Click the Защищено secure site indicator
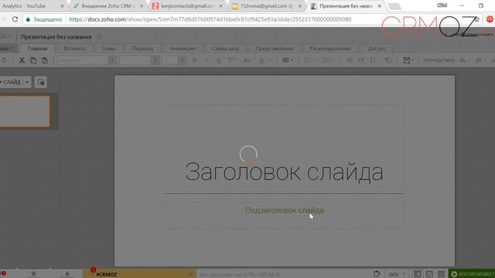The width and height of the screenshot is (495, 278). (x=44, y=19)
